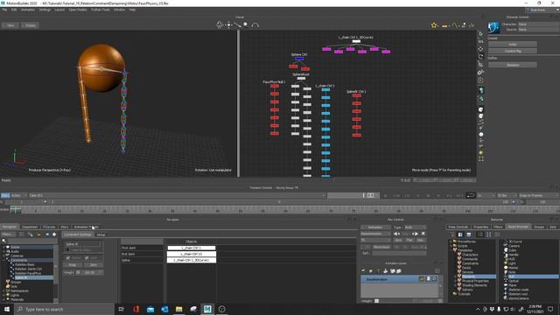The width and height of the screenshot is (560, 315).
Task: Open the Animation menu
Action: (28, 10)
